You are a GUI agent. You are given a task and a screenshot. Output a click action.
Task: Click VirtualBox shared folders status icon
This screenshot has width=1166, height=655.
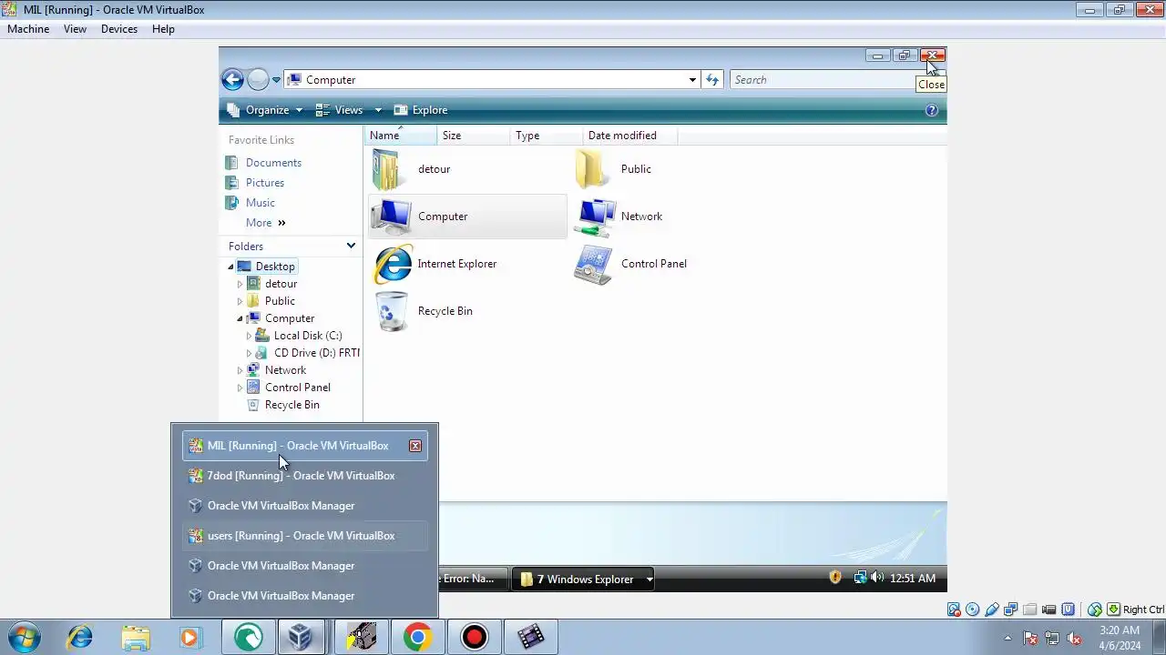click(1030, 610)
